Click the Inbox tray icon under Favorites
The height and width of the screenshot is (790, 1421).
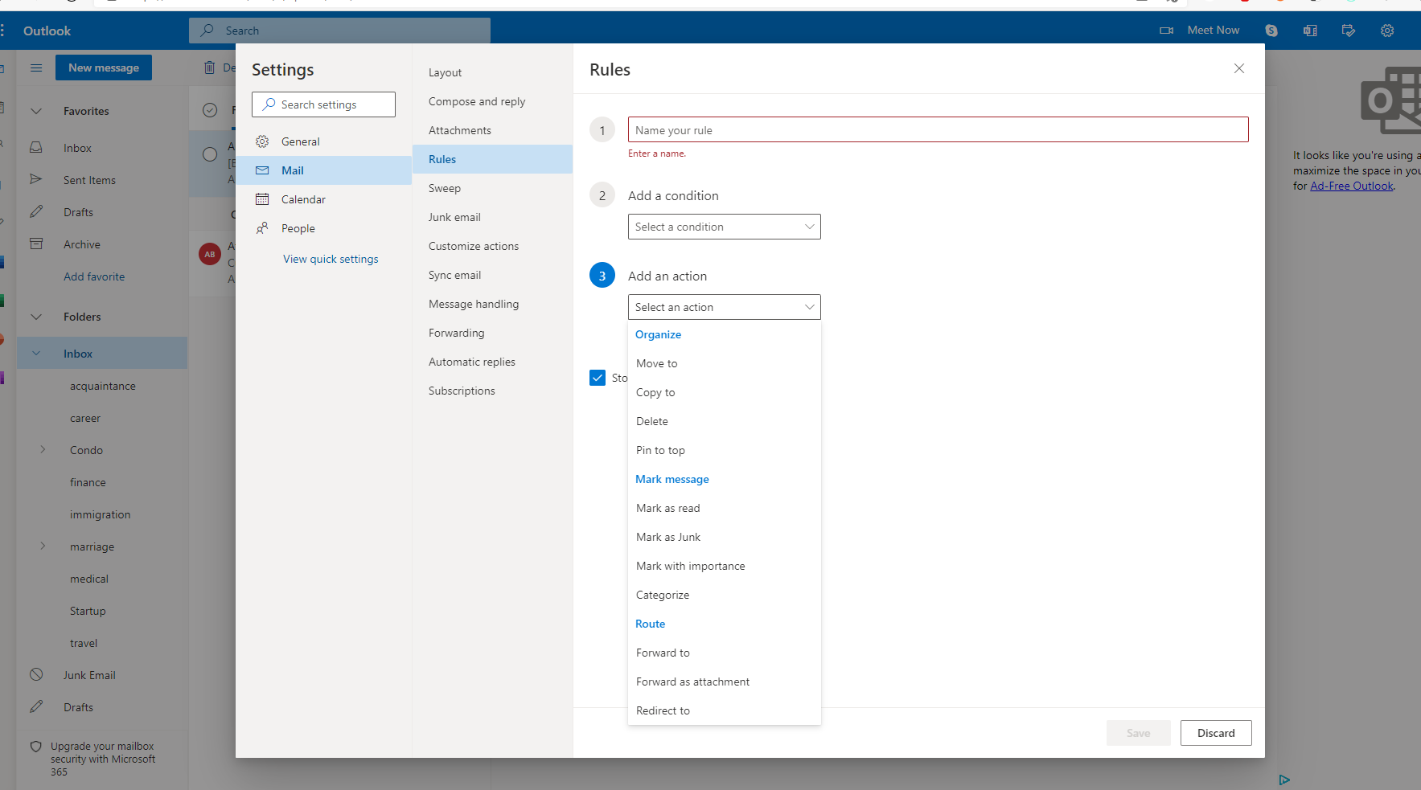(x=36, y=148)
